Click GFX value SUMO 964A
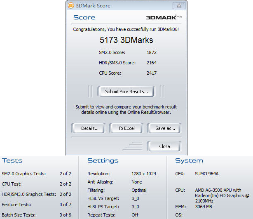The height and width of the screenshot is (219, 253). click(207, 174)
